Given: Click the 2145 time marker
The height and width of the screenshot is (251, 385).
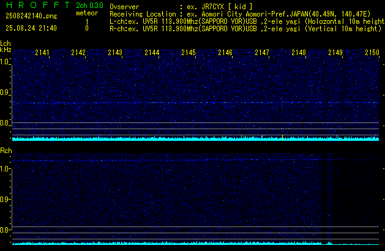Looking at the screenshot, I should pos(189,53).
